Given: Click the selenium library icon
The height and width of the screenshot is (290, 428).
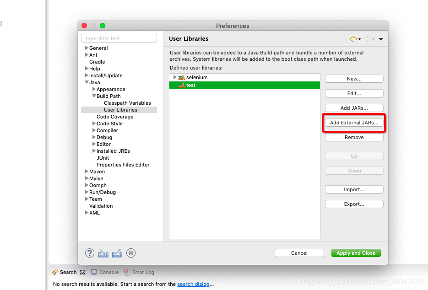Looking at the screenshot, I should click(x=182, y=77).
